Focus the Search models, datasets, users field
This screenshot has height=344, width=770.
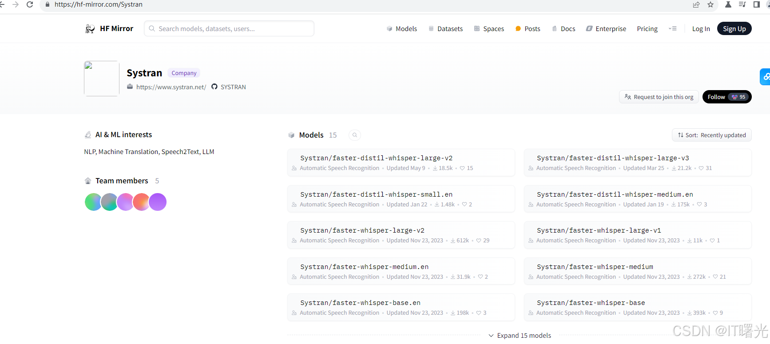(229, 28)
